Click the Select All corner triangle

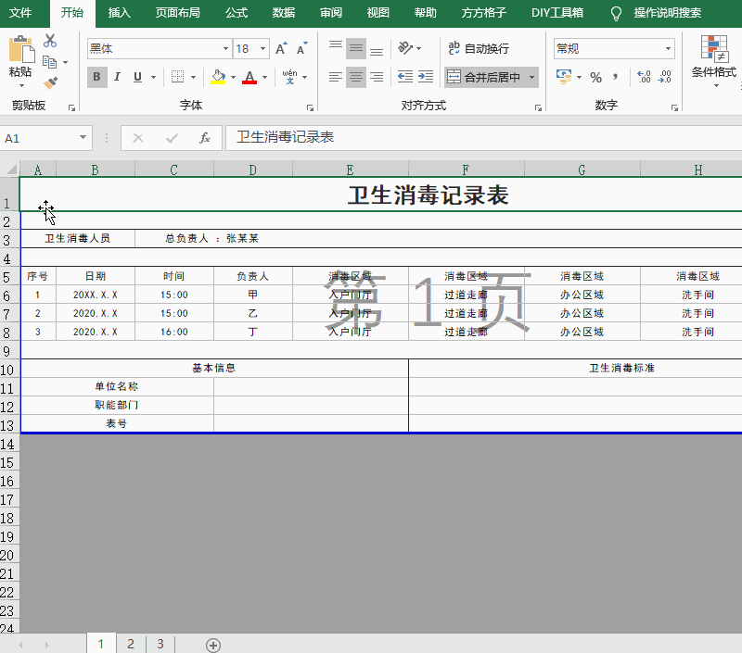tap(10, 169)
